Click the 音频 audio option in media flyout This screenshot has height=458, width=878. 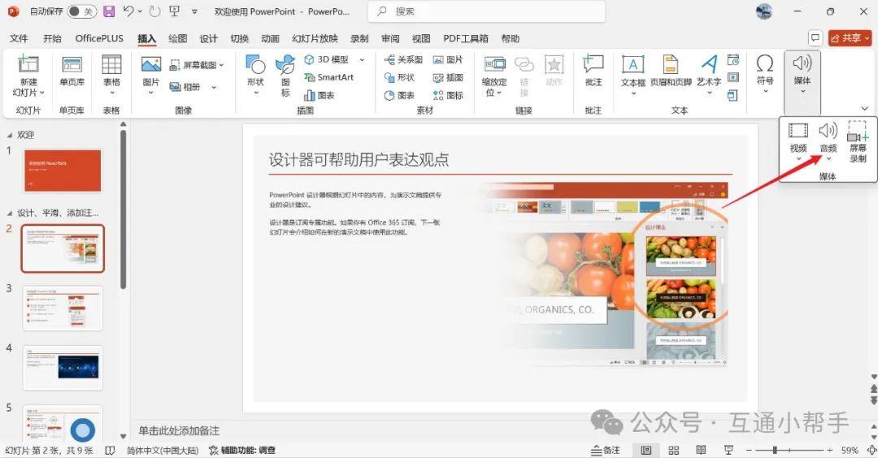(x=828, y=137)
